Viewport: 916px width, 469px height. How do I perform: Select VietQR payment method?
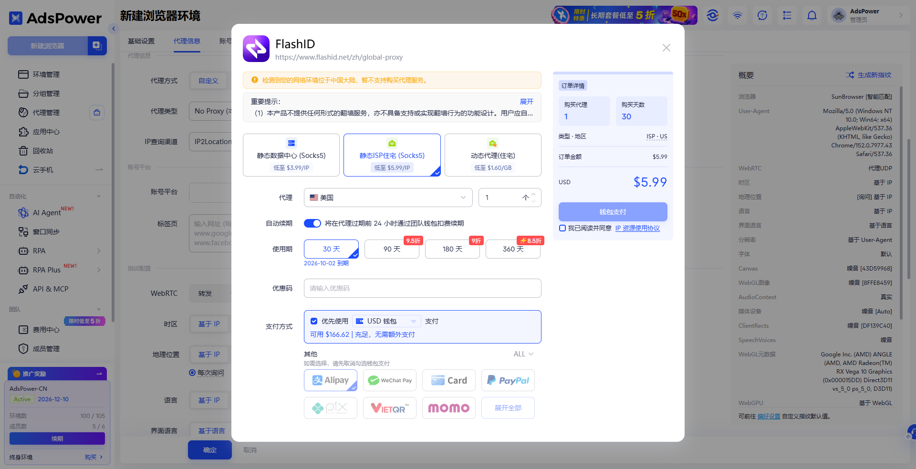(x=390, y=408)
